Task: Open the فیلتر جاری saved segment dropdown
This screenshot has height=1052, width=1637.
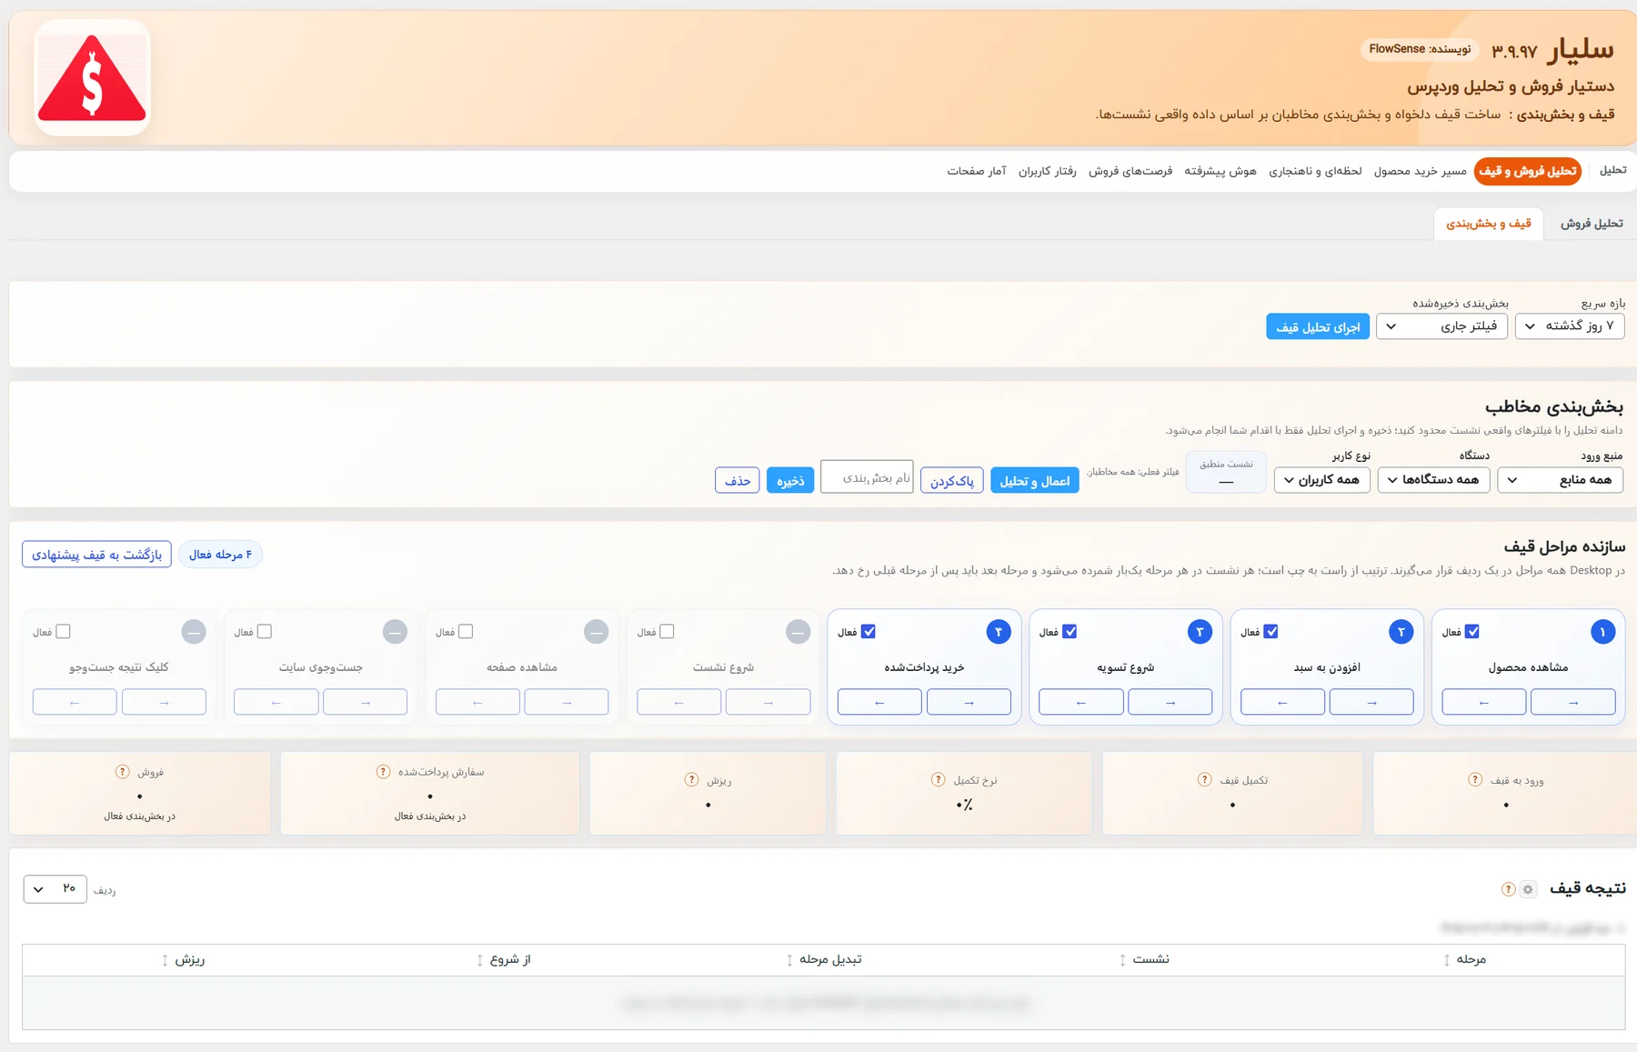Action: (x=1441, y=326)
